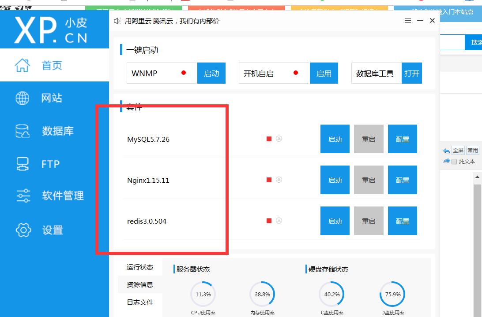Switch to the 资源信息 tab
Image resolution: width=482 pixels, height=317 pixels.
[x=140, y=284]
